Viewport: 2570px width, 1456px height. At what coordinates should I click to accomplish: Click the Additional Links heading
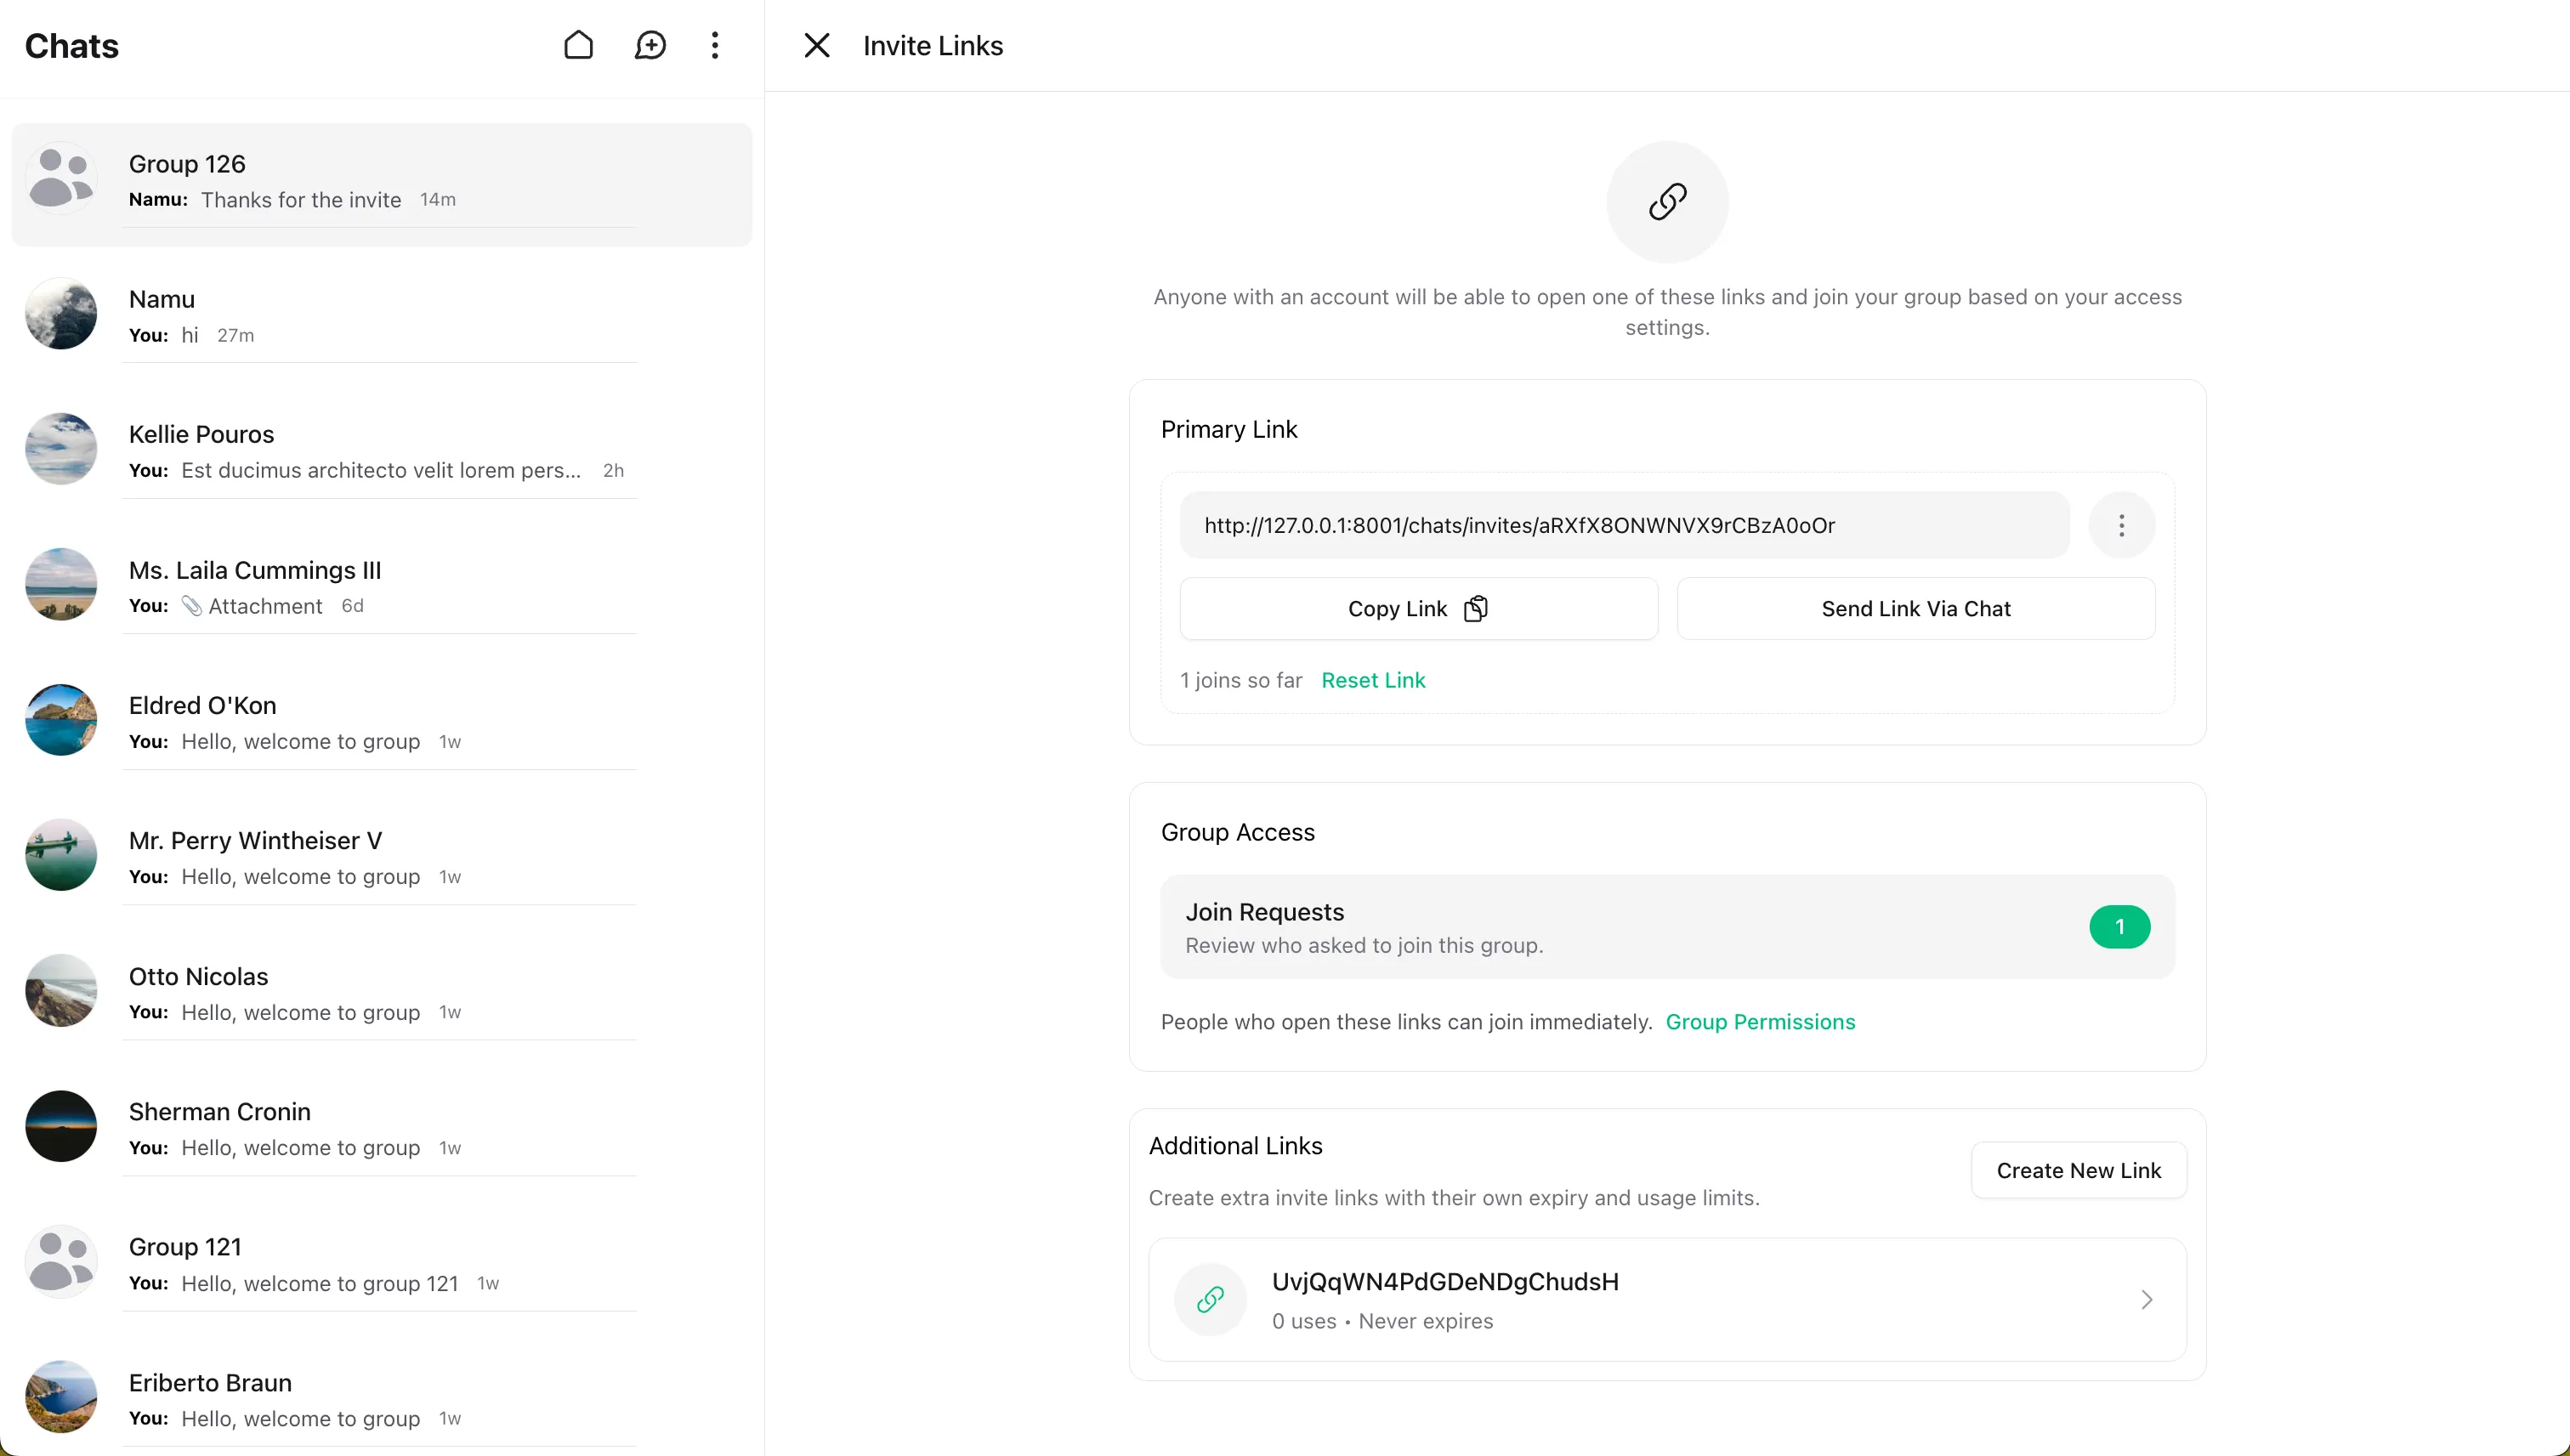coord(1235,1146)
